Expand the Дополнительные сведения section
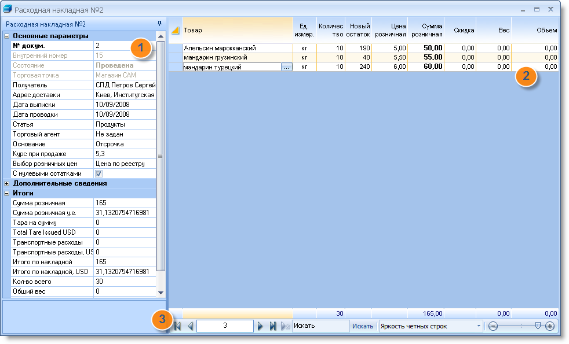 tap(6, 183)
